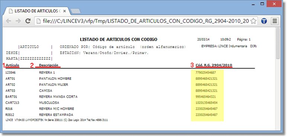Click article code ART03
This screenshot has width=287, height=137.
(x=10, y=91)
